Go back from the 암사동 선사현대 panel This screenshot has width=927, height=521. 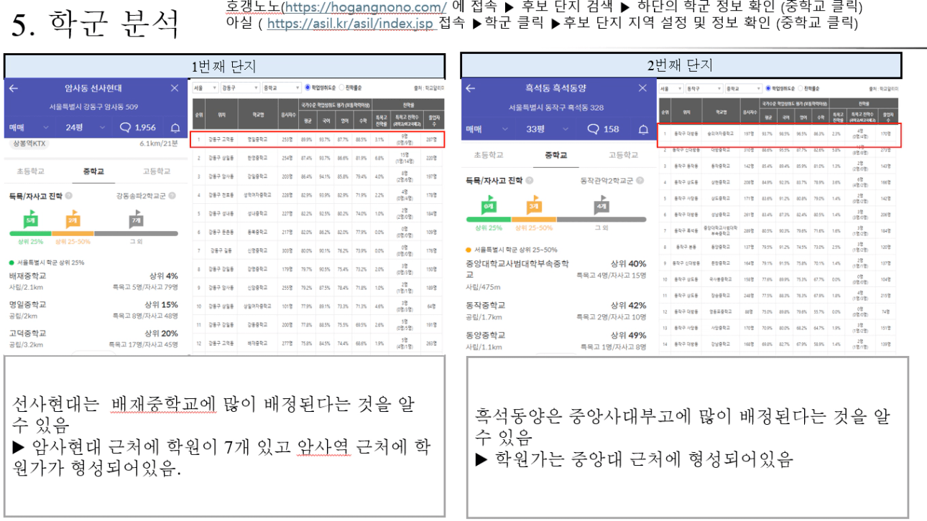point(14,88)
